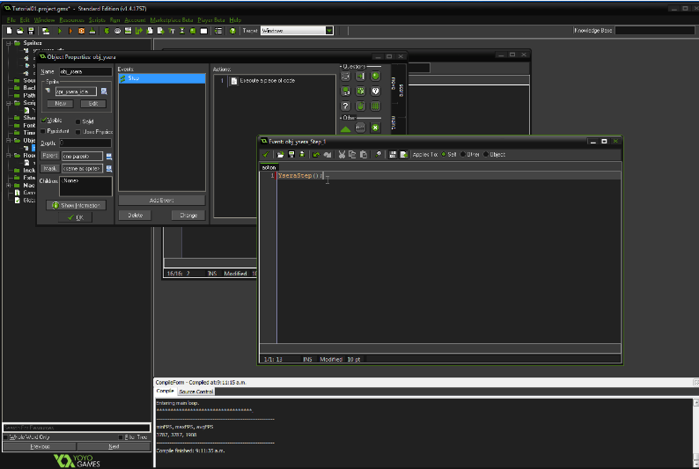Click the Show Information button
The height and width of the screenshot is (469, 699).
pos(75,205)
